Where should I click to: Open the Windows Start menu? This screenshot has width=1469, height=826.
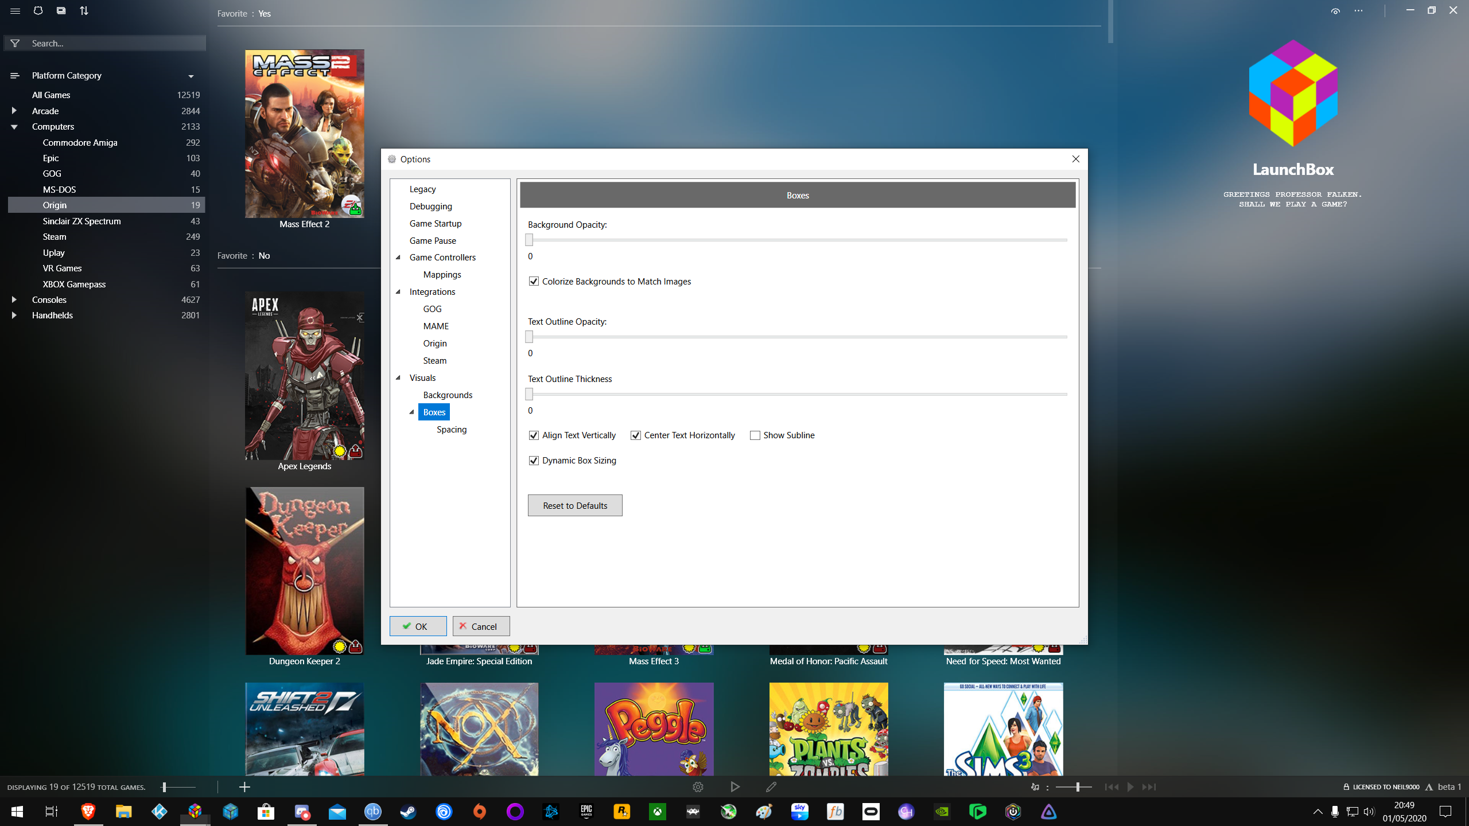click(17, 811)
